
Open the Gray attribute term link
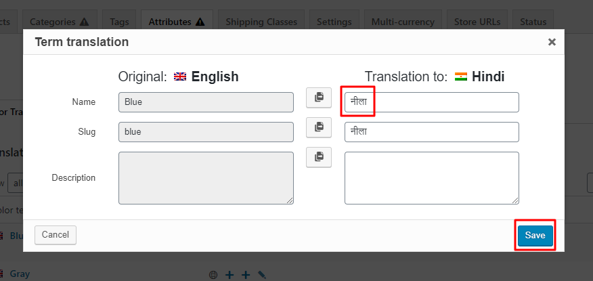pos(20,274)
